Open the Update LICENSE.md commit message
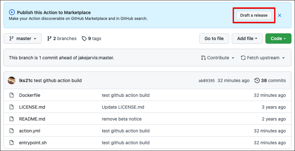295x151 pixels. point(123,107)
